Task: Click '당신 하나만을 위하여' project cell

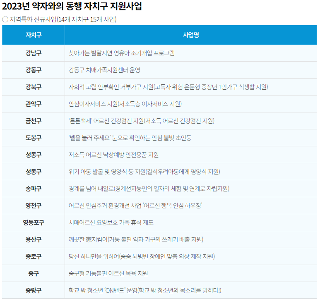Action: pyautogui.click(x=191, y=256)
